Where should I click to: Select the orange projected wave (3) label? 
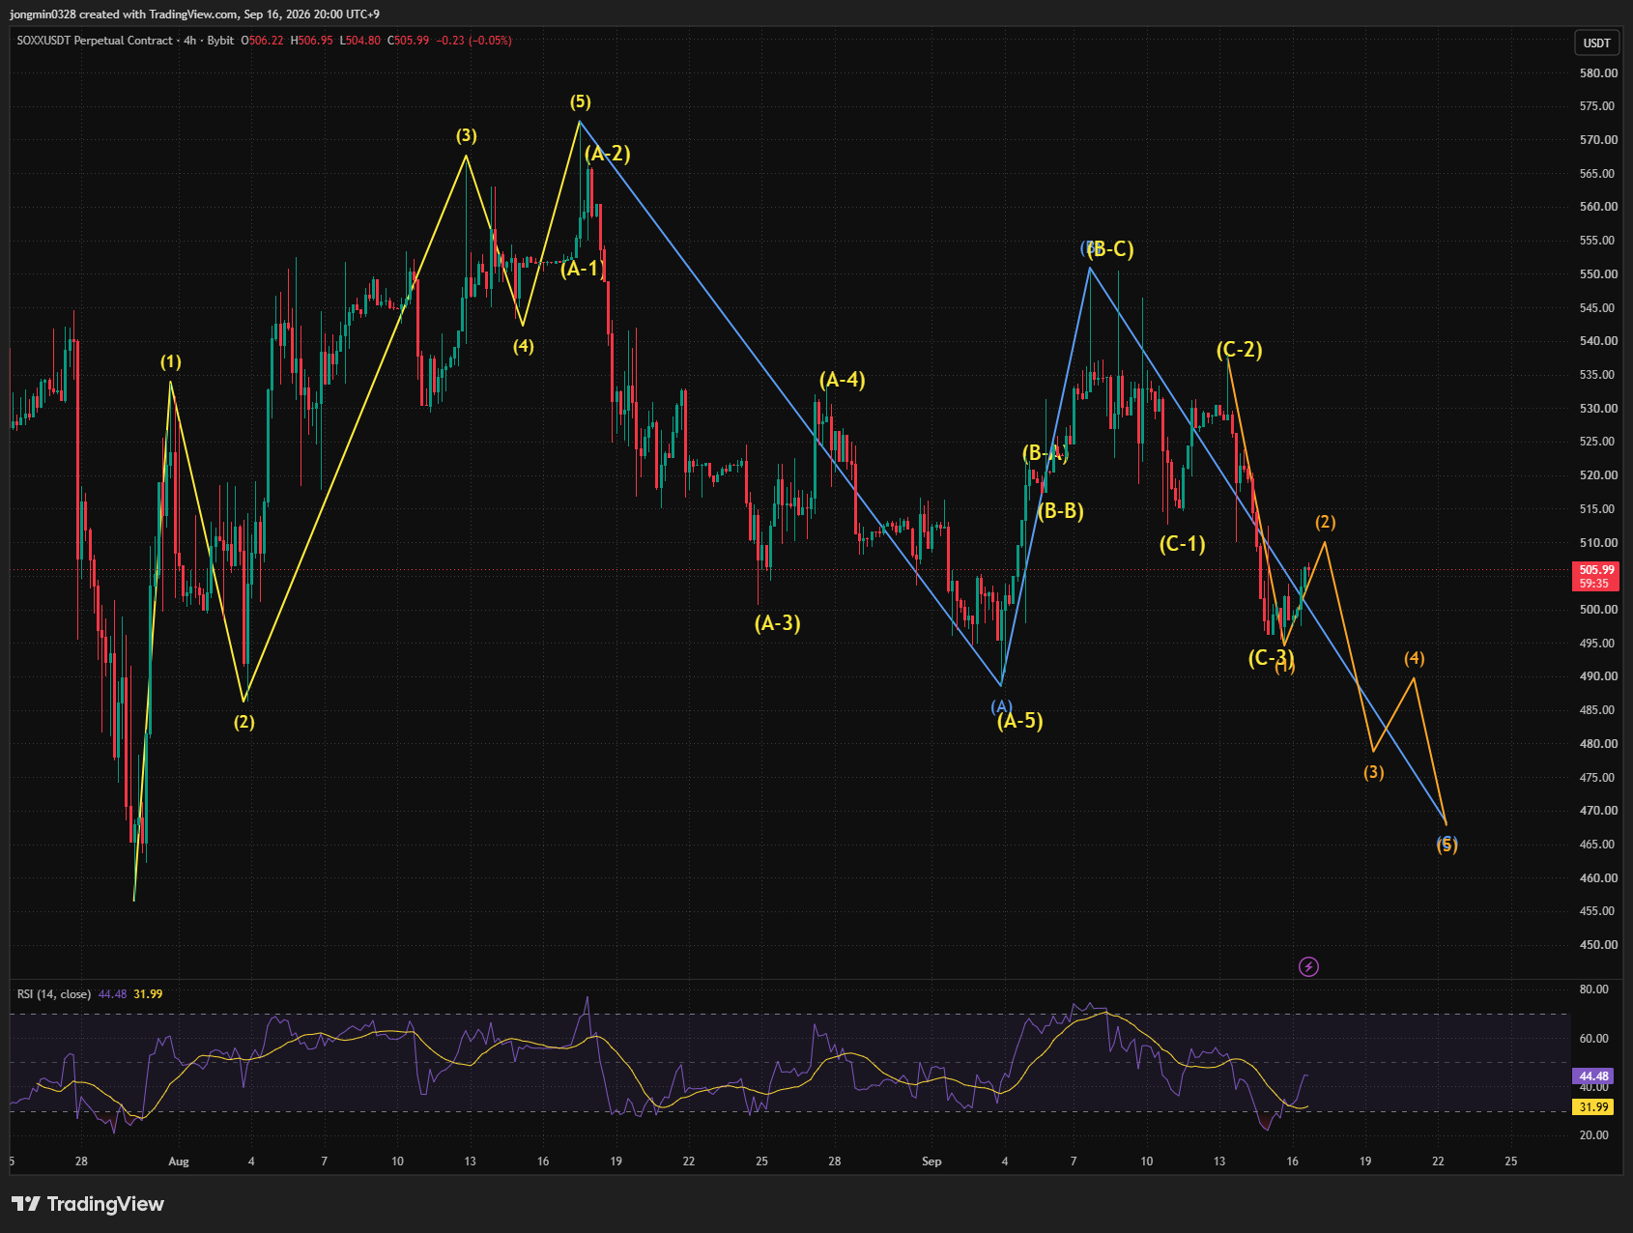click(1374, 772)
